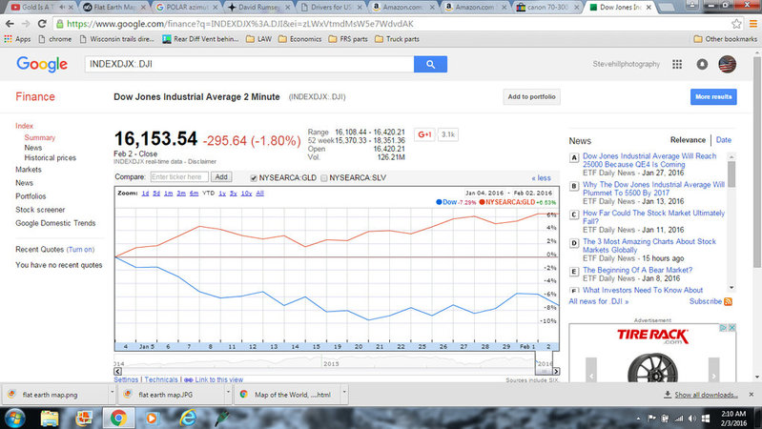
Task: Open the Apps bookmarks shortcut
Action: [17, 39]
